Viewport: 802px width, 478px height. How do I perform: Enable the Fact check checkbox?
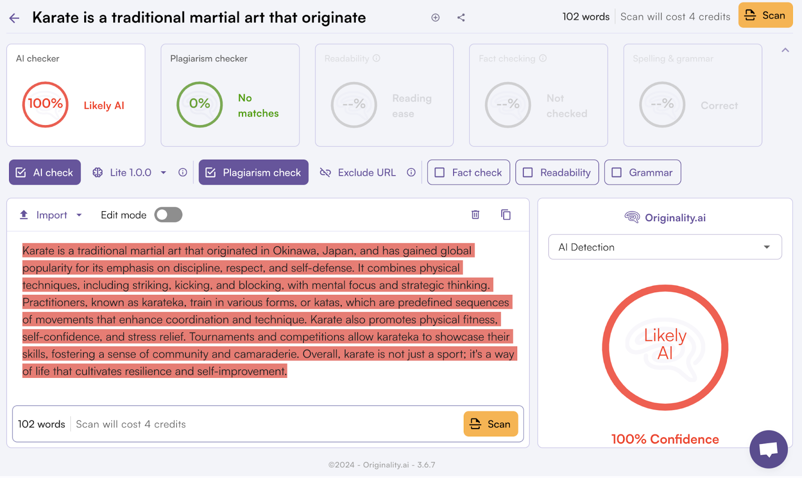tap(440, 173)
